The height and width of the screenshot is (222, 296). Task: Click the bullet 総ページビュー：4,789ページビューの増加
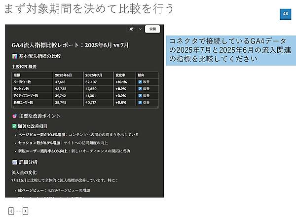point(54,190)
